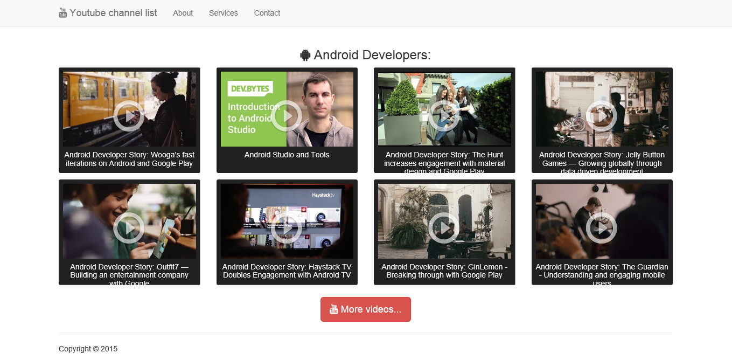
Task: Play the Android Studio and Tools video
Action: (287, 116)
